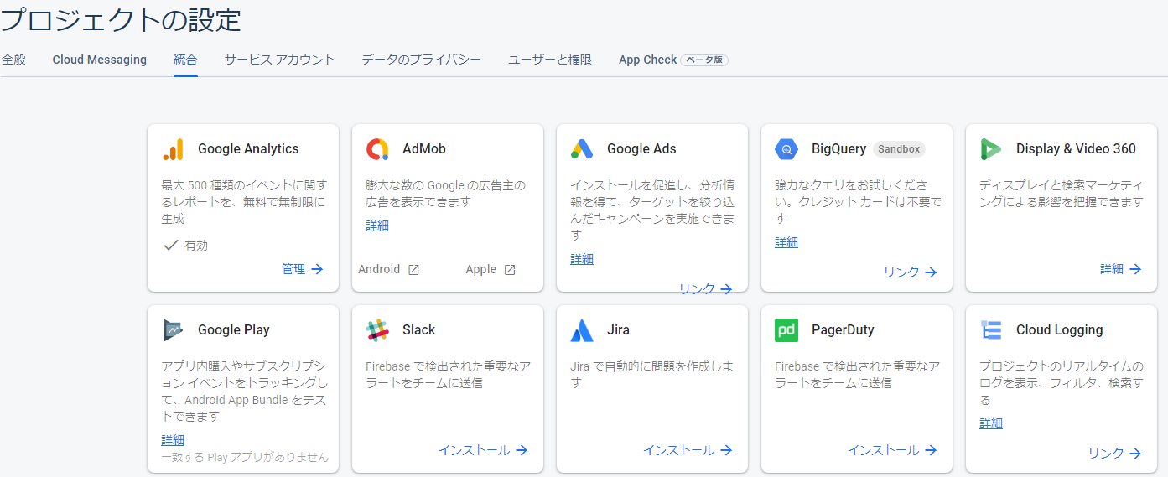Select the App Check tab
The width and height of the screenshot is (1168, 477).
[647, 60]
